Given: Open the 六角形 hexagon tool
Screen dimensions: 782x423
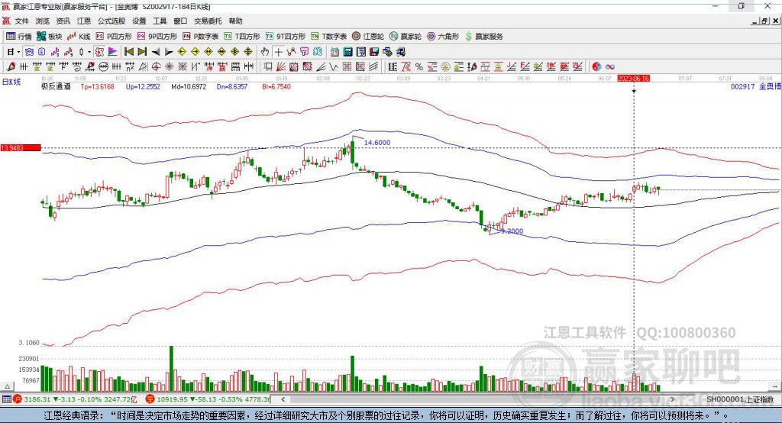Looking at the screenshot, I should (x=443, y=37).
